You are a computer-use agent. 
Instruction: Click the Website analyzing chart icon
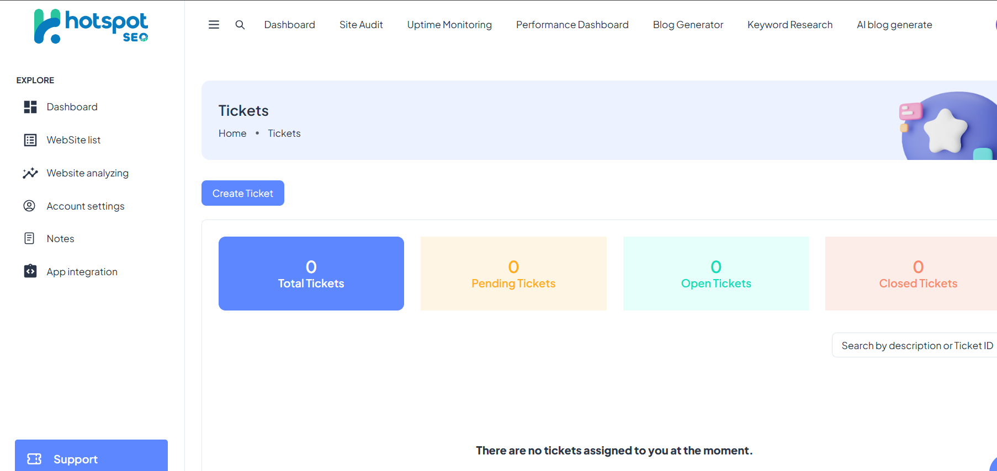pyautogui.click(x=30, y=173)
